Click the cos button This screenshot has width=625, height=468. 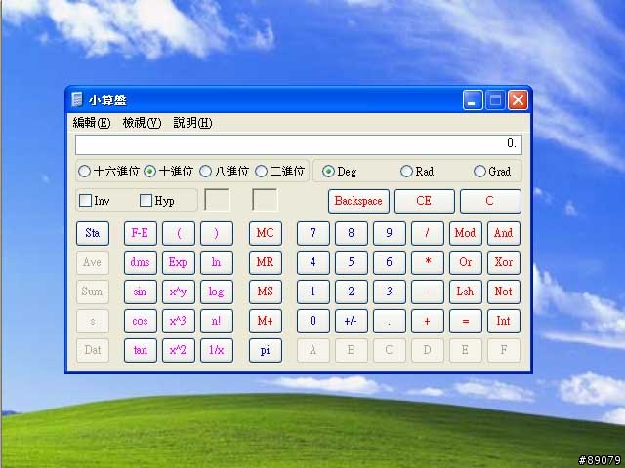tap(141, 321)
